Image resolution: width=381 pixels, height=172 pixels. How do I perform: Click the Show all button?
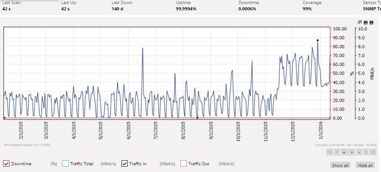(x=340, y=165)
